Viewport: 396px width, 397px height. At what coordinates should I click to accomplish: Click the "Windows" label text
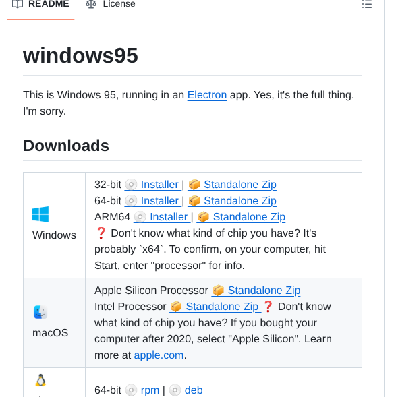[x=54, y=235]
